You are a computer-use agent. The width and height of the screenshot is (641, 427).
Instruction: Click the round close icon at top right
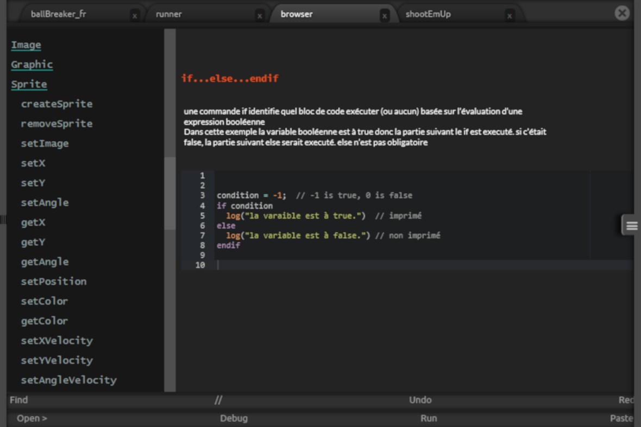pyautogui.click(x=622, y=13)
